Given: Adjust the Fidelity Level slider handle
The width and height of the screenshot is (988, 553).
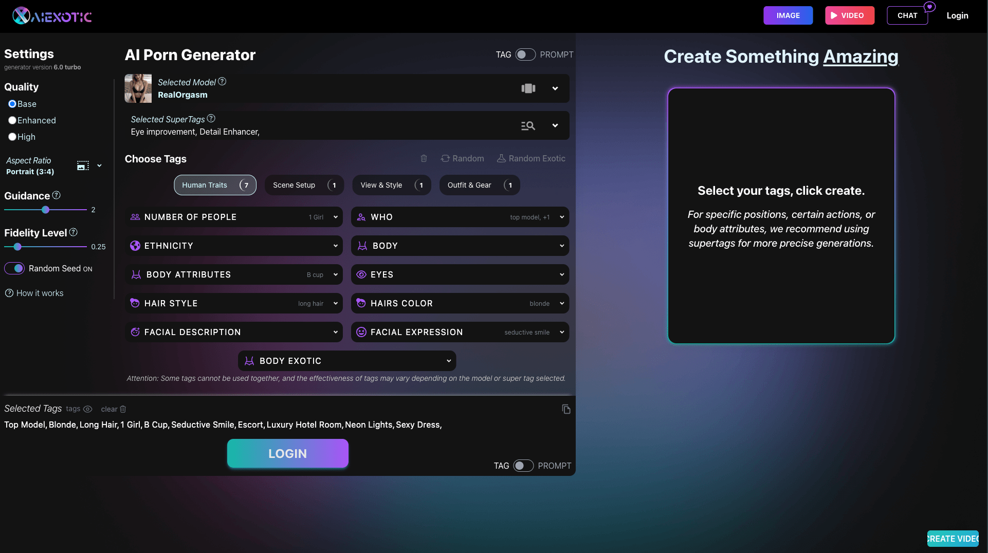Looking at the screenshot, I should click(x=17, y=247).
